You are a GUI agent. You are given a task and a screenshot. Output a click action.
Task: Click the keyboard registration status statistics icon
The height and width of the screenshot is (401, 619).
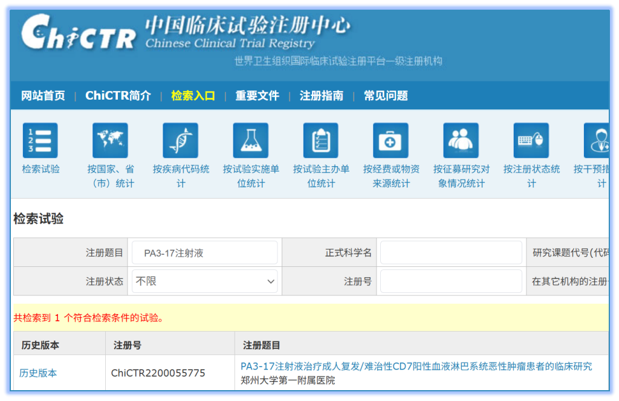[x=531, y=141]
